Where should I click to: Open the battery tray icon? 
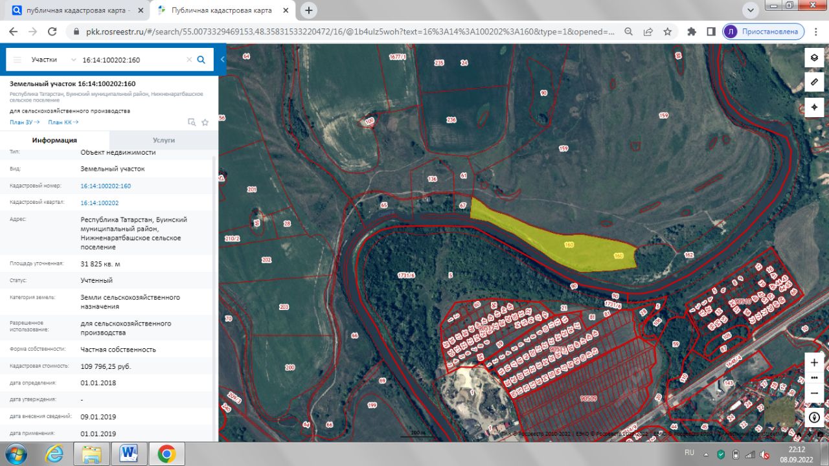pyautogui.click(x=736, y=454)
